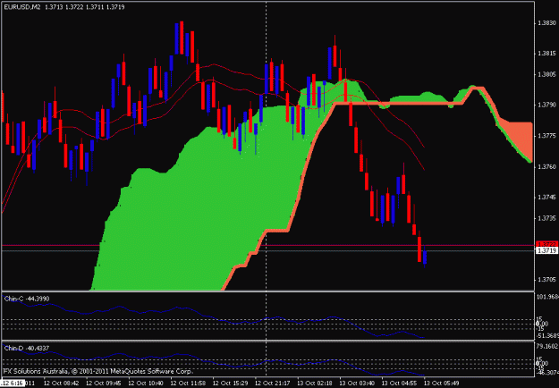559x388 pixels.
Task: Click the 12 Oct 08:42 time label
Action: pos(62,384)
